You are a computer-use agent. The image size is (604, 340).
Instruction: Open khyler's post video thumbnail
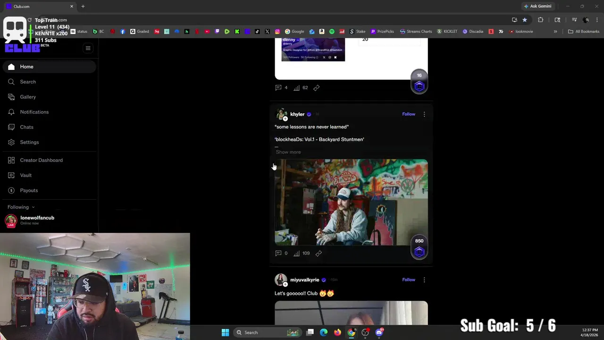point(351,202)
